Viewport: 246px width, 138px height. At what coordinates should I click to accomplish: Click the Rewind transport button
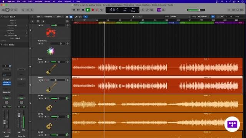pyautogui.click(x=73, y=10)
